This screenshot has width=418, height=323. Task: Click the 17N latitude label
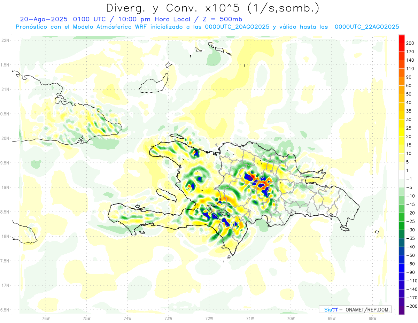[x=5, y=285]
